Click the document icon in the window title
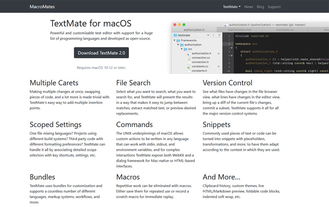The height and width of the screenshot is (207, 329). [x=226, y=25]
